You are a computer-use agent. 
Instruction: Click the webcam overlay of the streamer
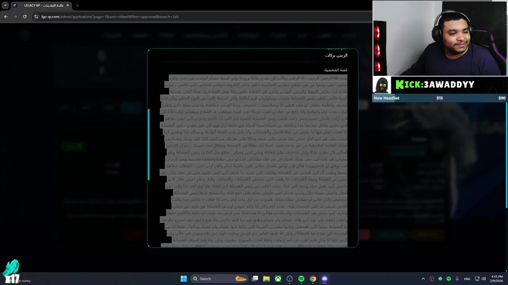(x=440, y=38)
